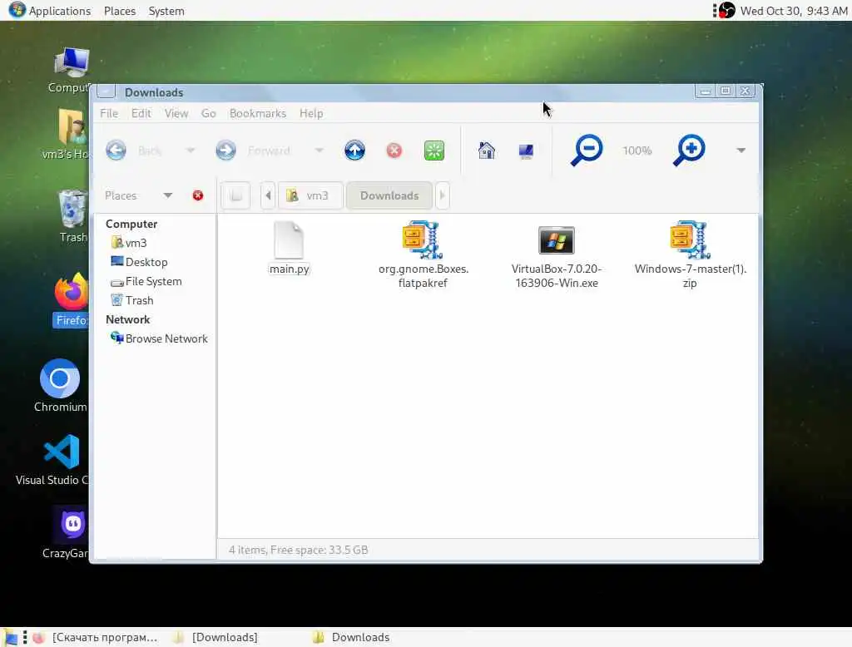Screen dimensions: 852x647
Task: Click the '4 items, Free space: 33.5 GB' status text
Action: (x=298, y=550)
